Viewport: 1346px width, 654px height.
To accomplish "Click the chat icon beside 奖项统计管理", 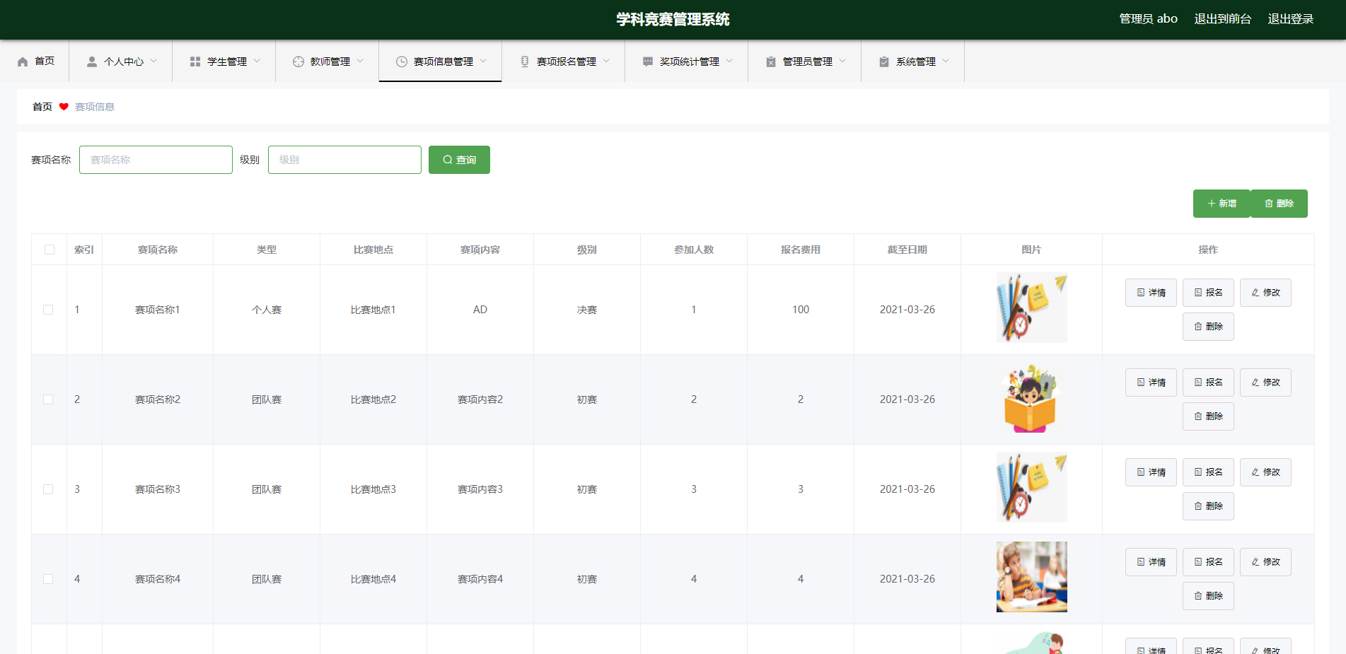I will coord(648,62).
